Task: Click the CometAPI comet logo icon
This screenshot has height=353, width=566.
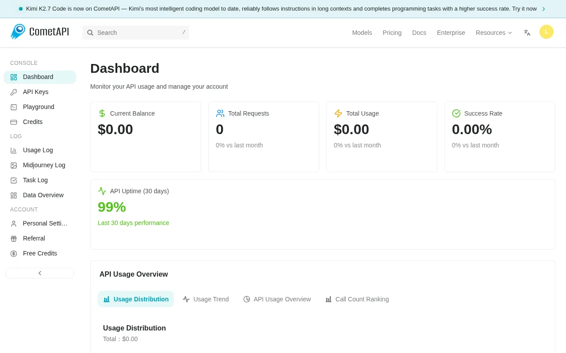Action: (18, 32)
